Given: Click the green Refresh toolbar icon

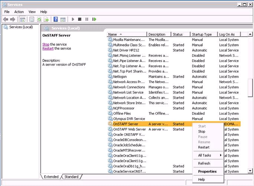Looking at the screenshot, I should pos(39,19).
